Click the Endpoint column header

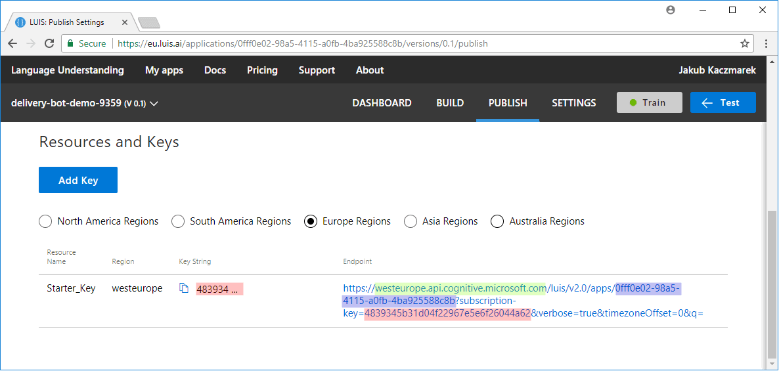357,261
